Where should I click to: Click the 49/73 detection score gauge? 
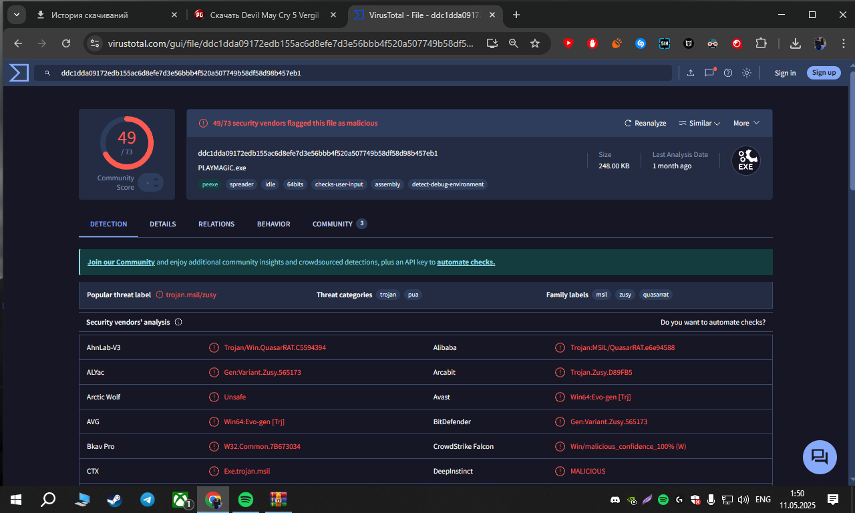pos(127,142)
